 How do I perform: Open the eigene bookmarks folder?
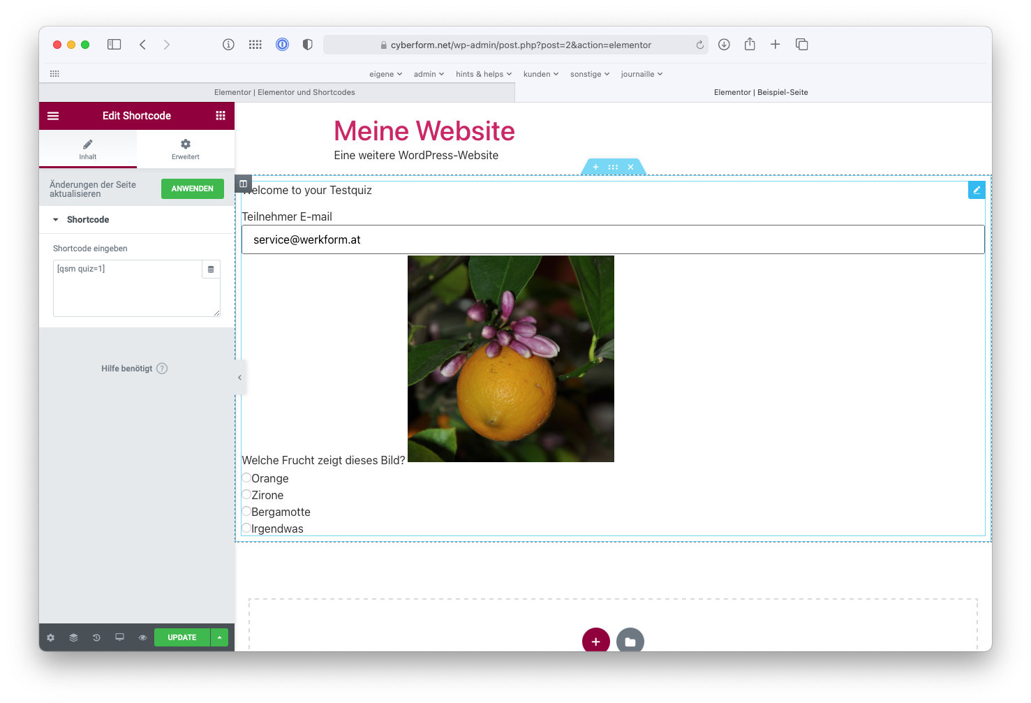point(386,74)
